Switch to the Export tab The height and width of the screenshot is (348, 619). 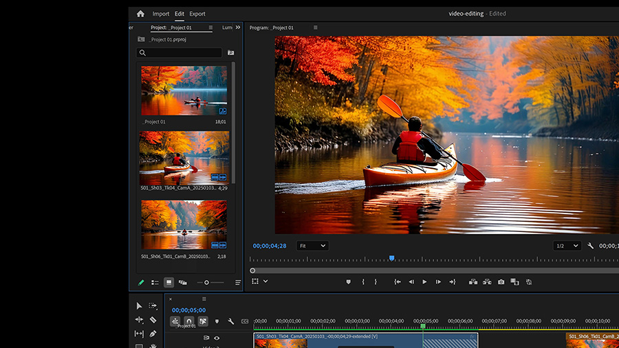point(197,14)
